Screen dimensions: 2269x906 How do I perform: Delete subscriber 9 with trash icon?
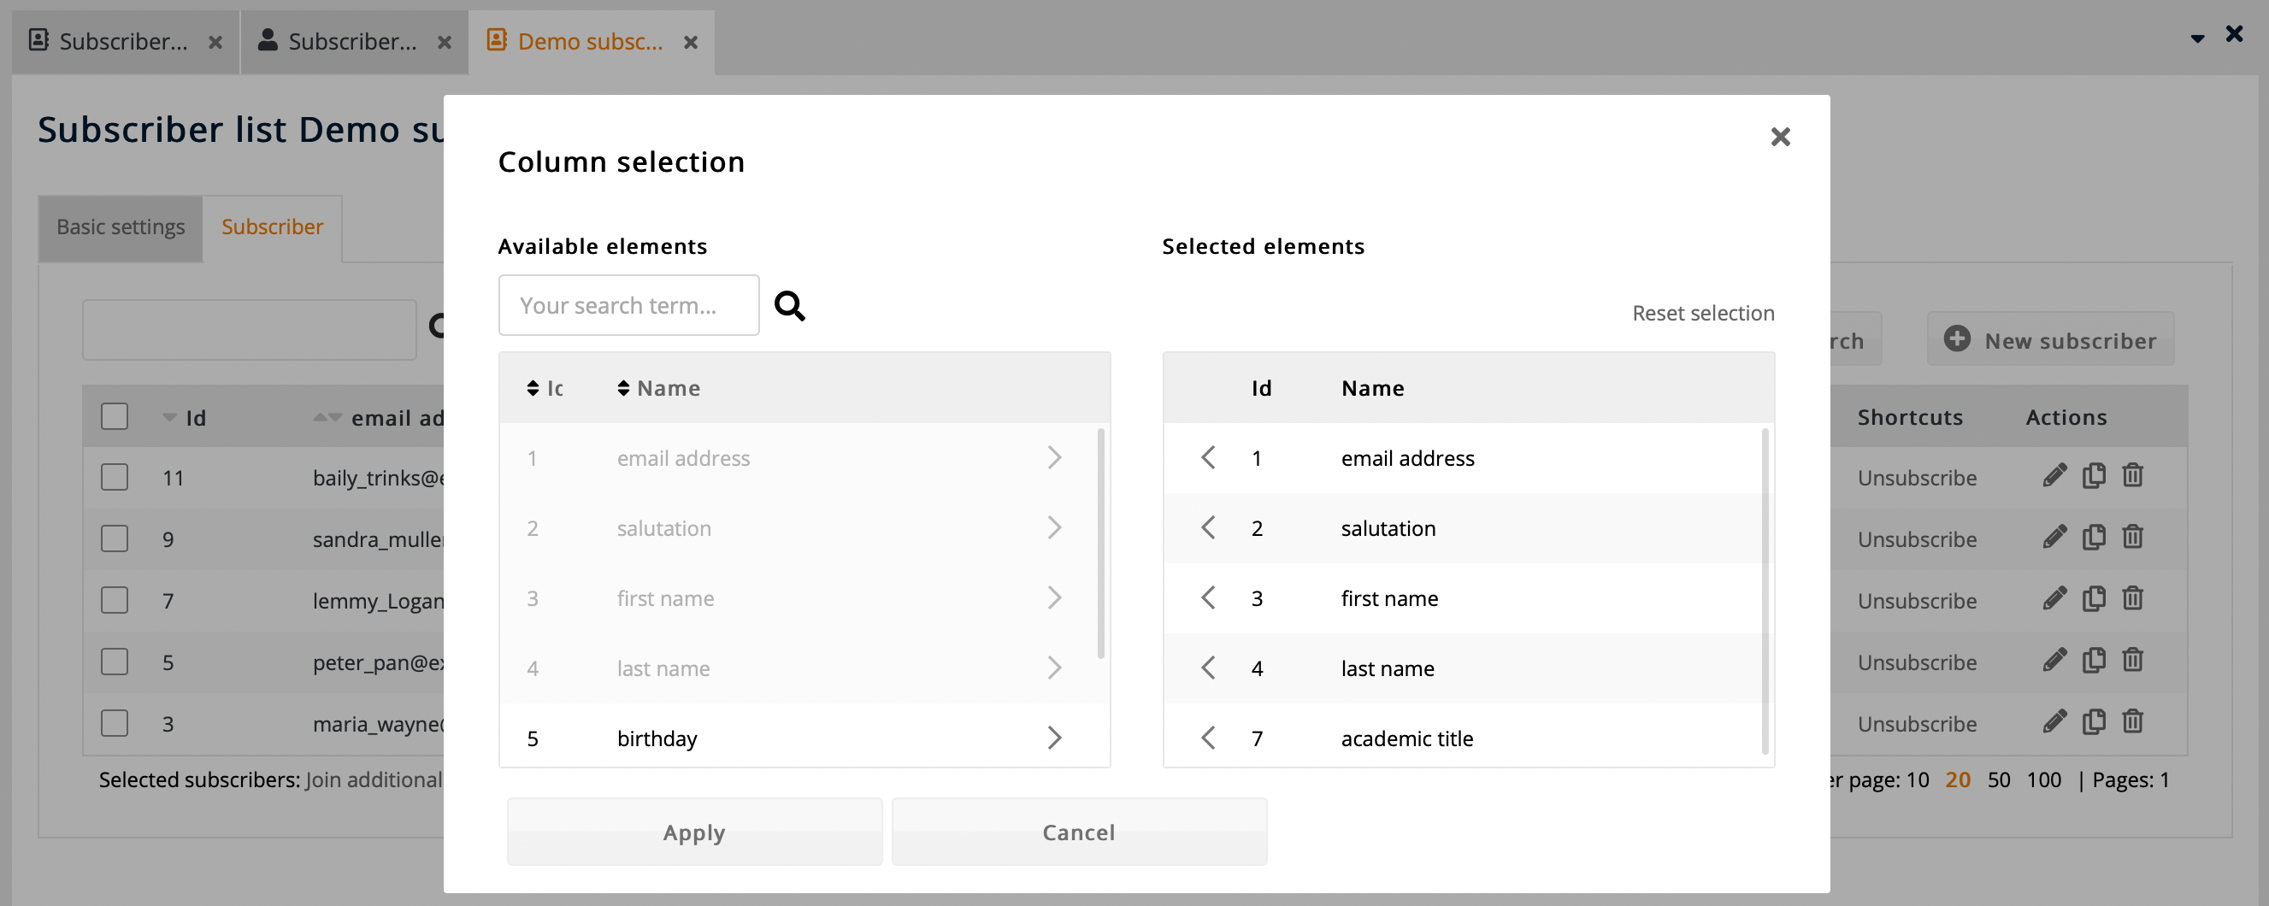coord(2132,538)
